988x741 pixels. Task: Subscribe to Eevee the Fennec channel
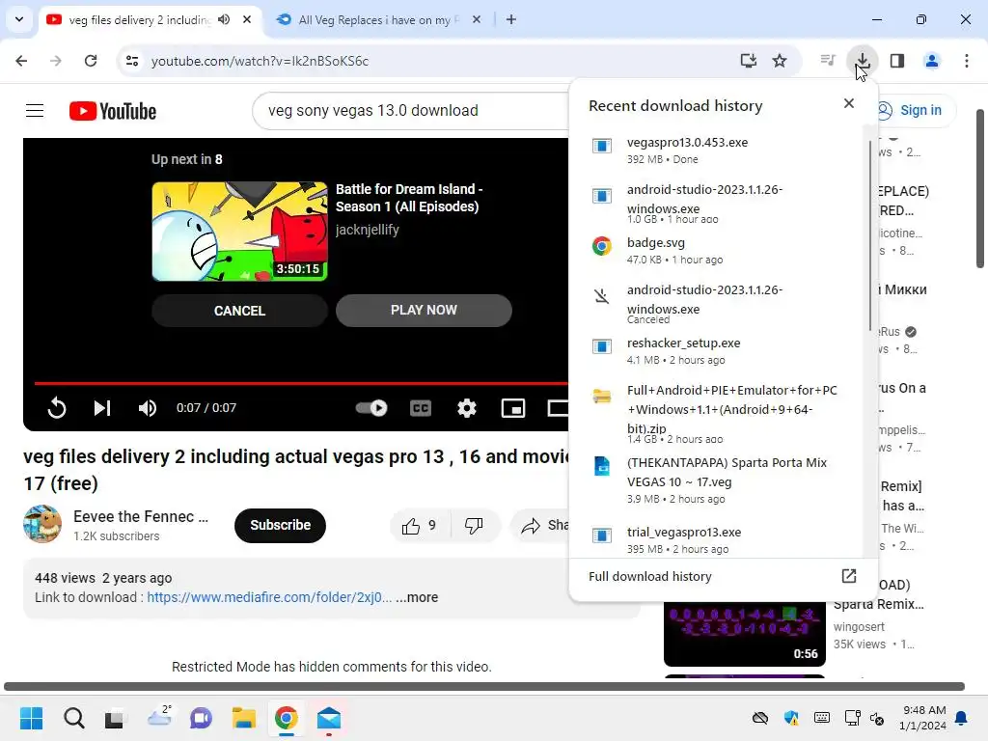pos(281,525)
